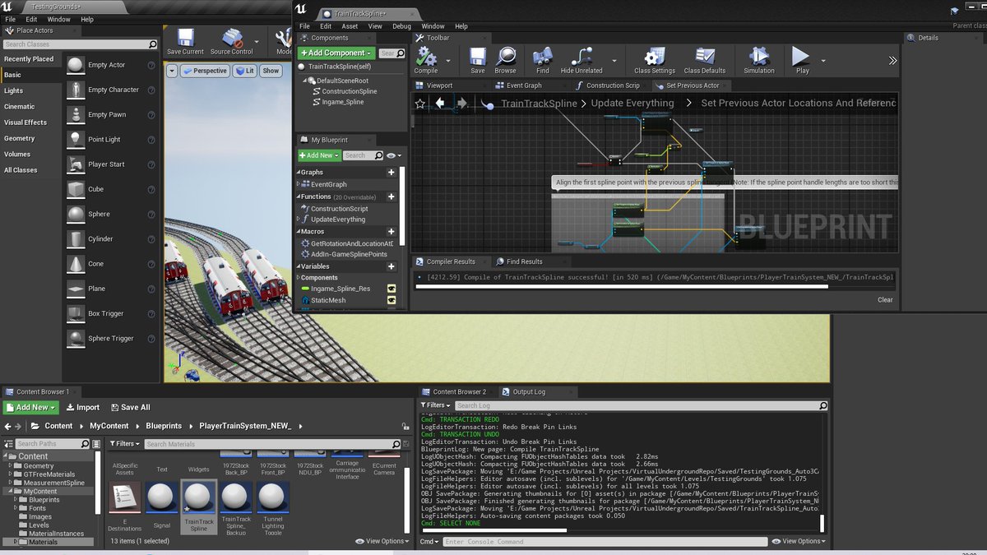Click the Output Log vertical scrollbar
The image size is (987, 555).
click(822, 523)
